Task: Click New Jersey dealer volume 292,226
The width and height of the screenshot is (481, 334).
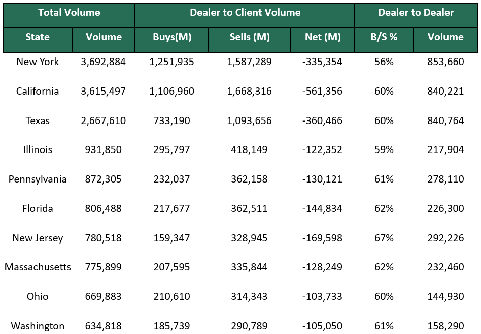Action: 445,238
